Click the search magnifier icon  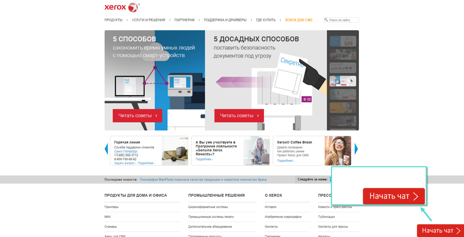(x=326, y=20)
